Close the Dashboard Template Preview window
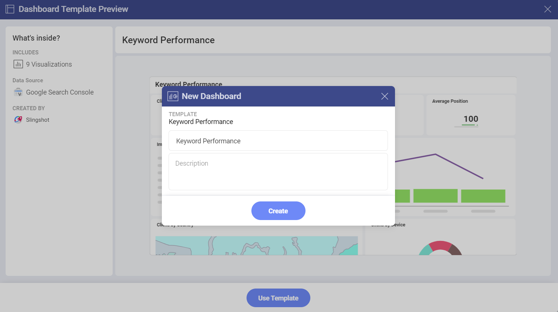This screenshot has height=312, width=558. pyautogui.click(x=547, y=9)
